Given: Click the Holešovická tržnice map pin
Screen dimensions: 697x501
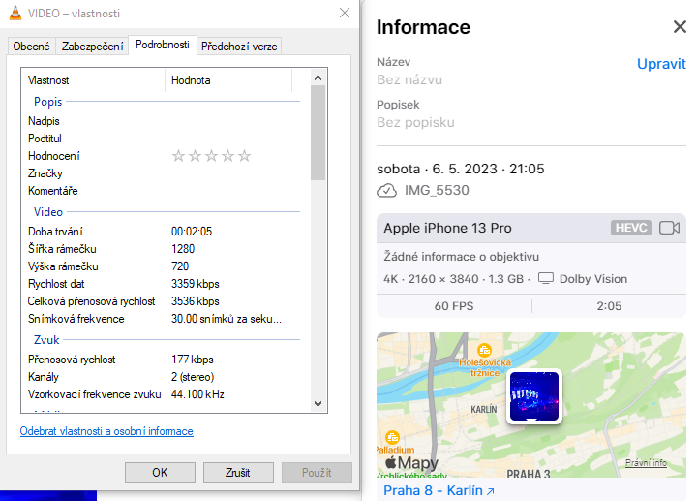Looking at the screenshot, I should tap(484, 350).
